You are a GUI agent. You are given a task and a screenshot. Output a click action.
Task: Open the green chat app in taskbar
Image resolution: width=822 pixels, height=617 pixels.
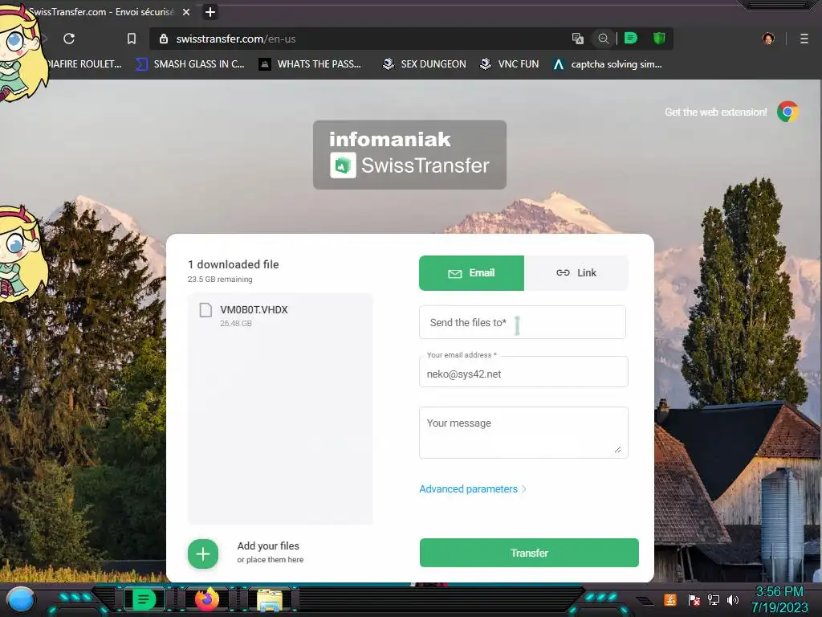144,599
